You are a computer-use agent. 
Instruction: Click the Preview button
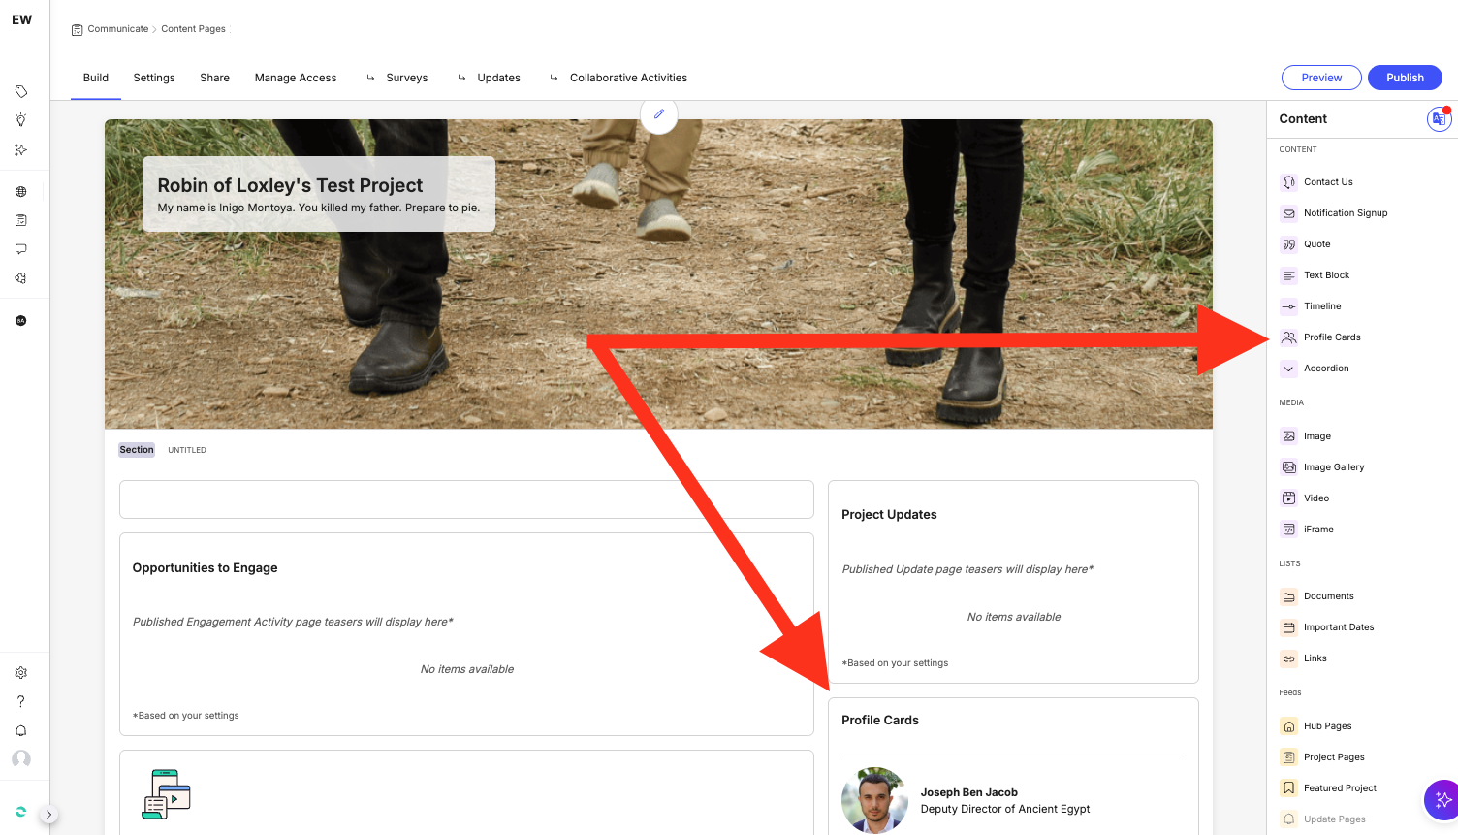coord(1321,78)
